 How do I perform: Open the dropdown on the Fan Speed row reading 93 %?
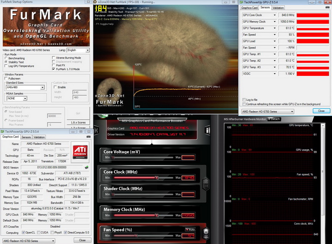(x=275, y=35)
